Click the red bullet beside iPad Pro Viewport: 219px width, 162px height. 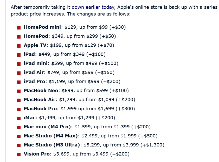coord(19,82)
